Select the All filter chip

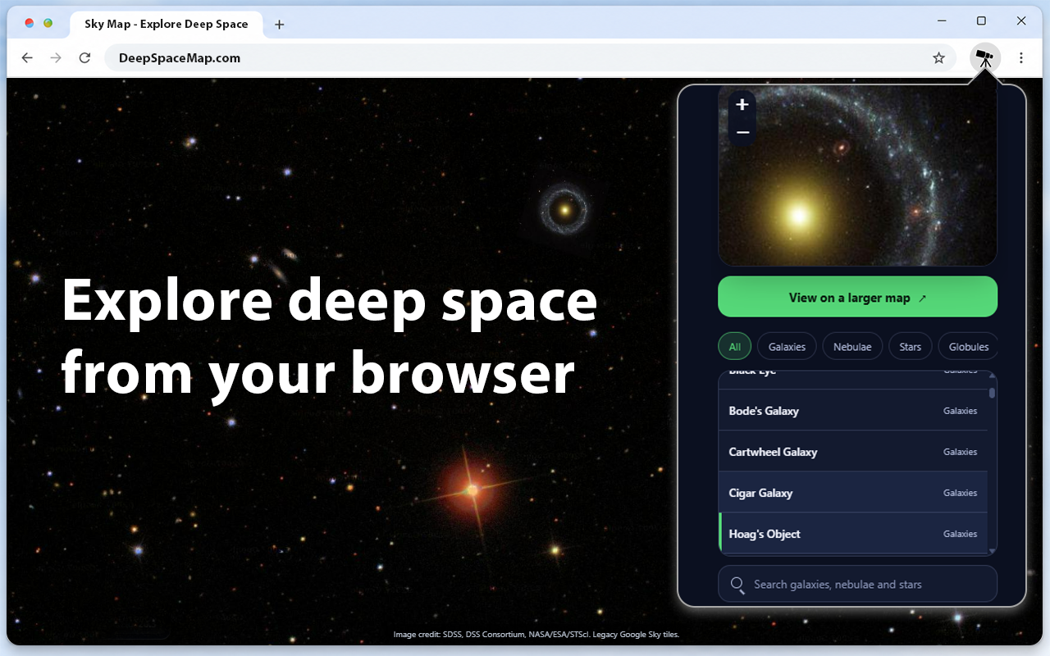coord(734,347)
